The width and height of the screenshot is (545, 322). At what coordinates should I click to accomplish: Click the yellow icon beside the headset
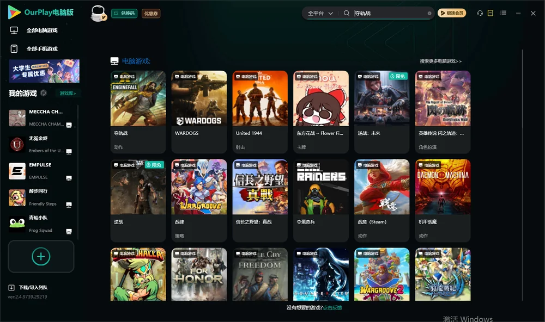click(490, 13)
